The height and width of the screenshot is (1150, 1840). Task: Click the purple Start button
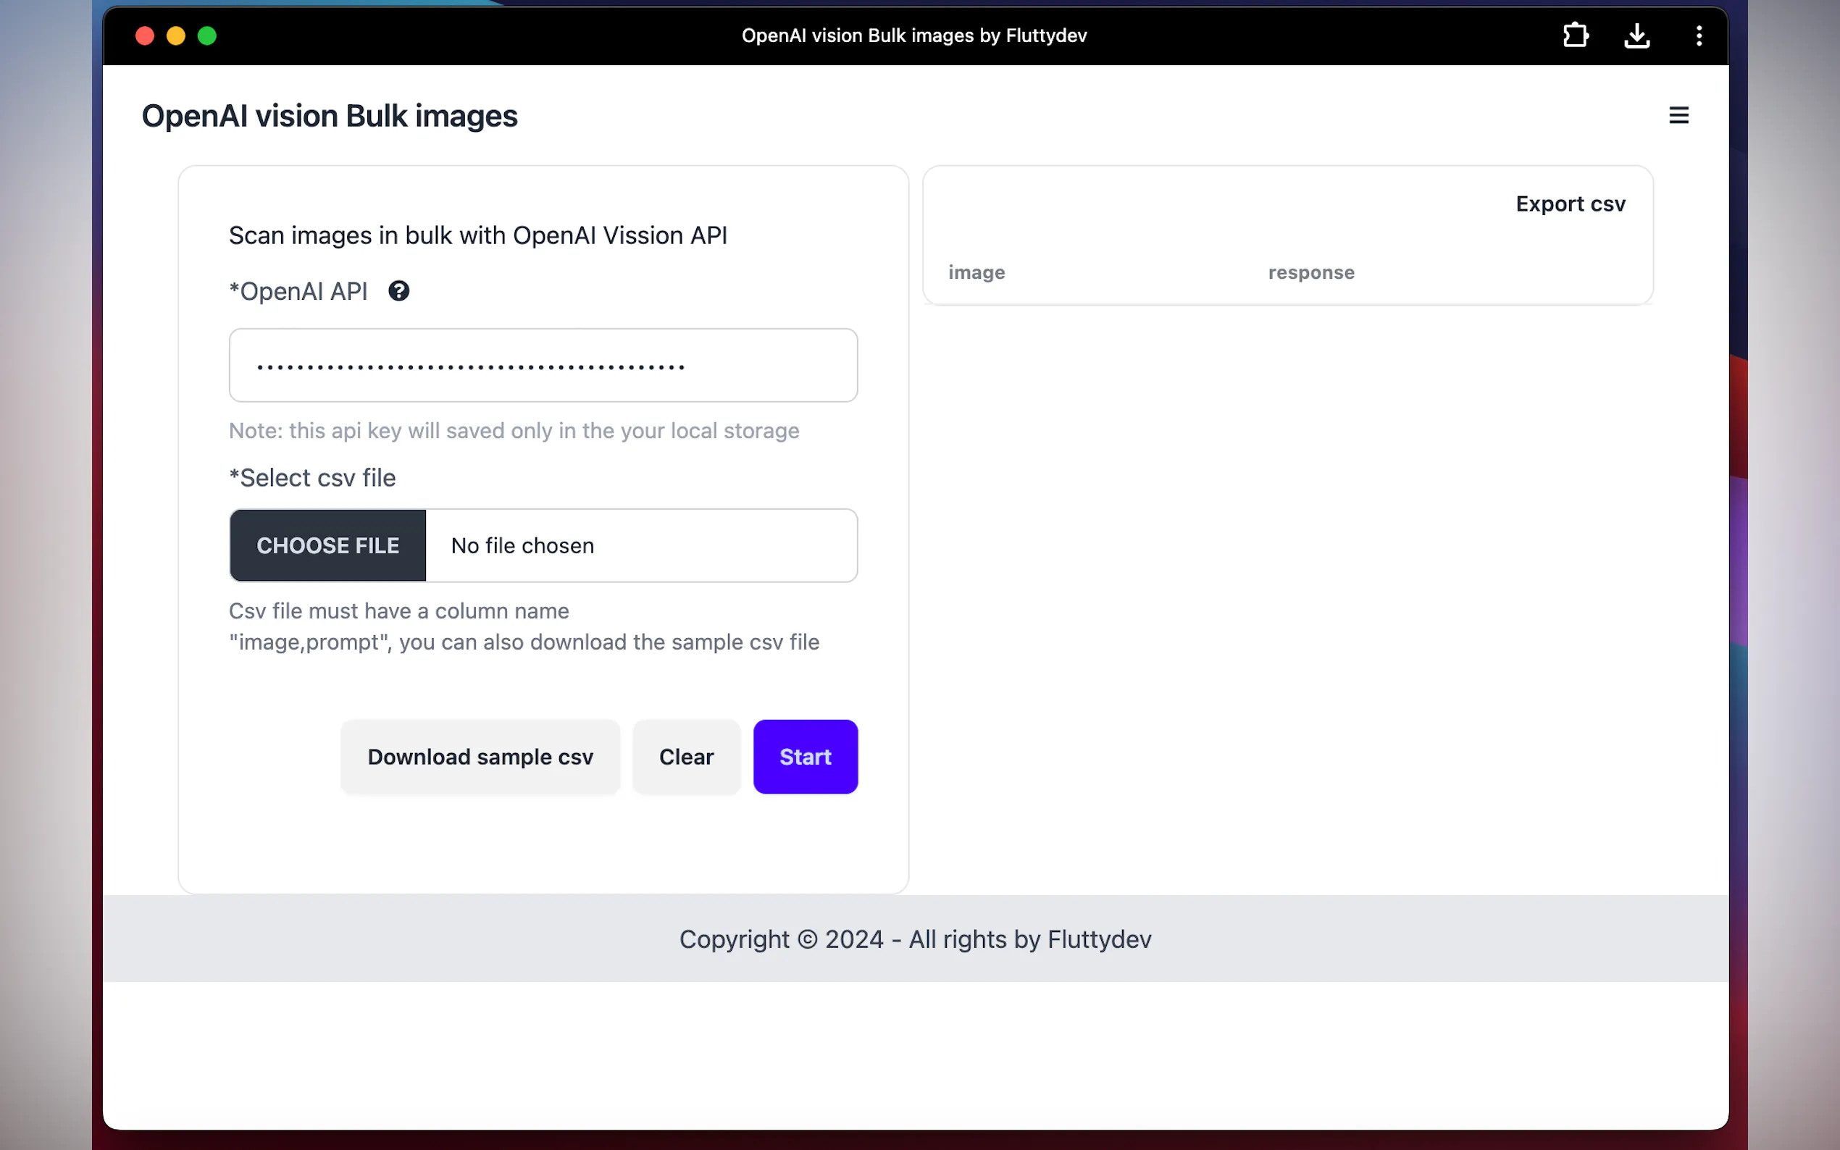pos(806,757)
